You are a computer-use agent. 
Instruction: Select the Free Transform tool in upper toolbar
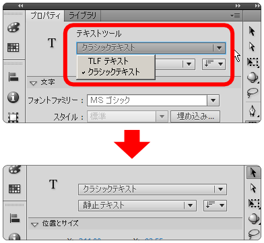tap(253, 62)
